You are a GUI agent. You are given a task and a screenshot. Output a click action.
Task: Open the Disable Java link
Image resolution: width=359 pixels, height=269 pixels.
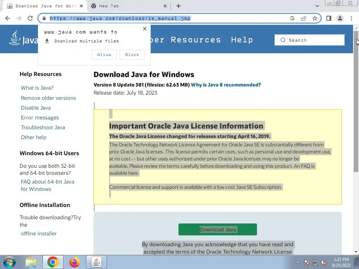coord(36,108)
